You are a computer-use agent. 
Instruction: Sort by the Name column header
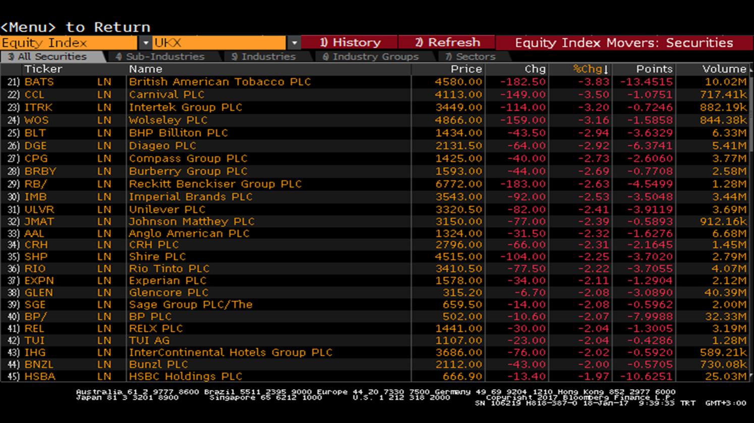coord(146,69)
